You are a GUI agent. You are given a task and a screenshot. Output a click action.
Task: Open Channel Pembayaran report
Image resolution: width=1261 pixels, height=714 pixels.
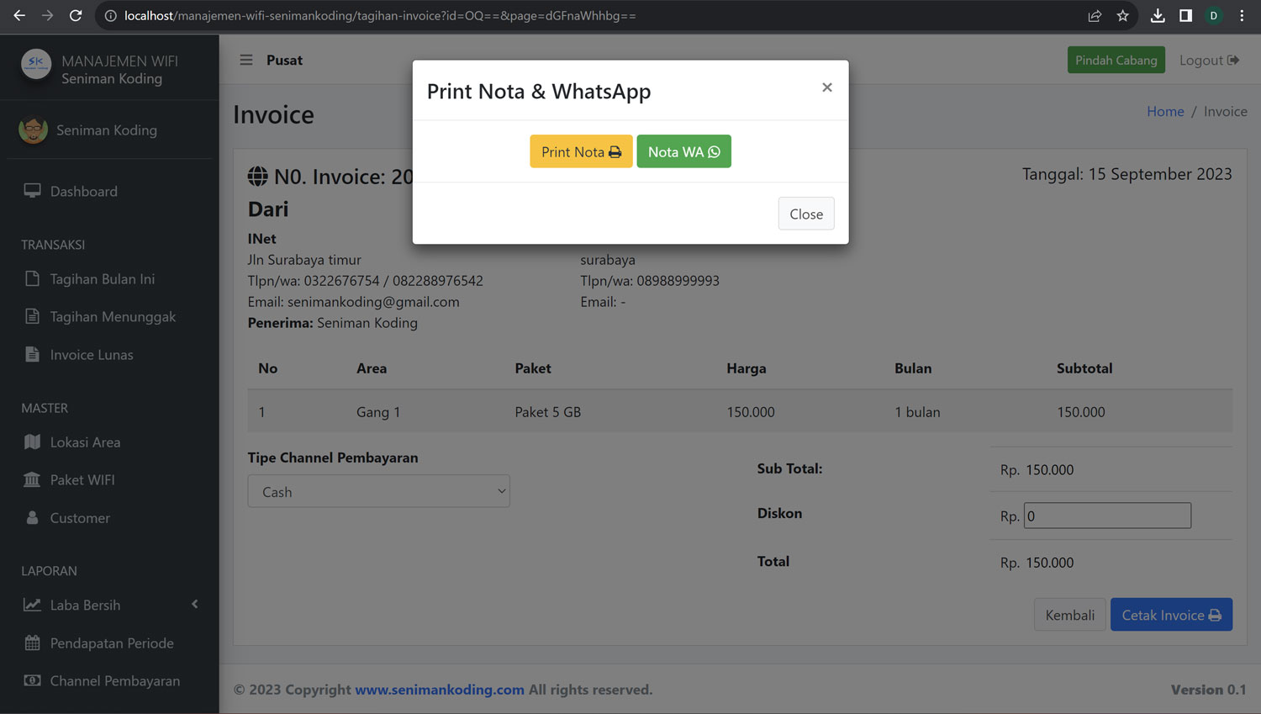(x=114, y=680)
